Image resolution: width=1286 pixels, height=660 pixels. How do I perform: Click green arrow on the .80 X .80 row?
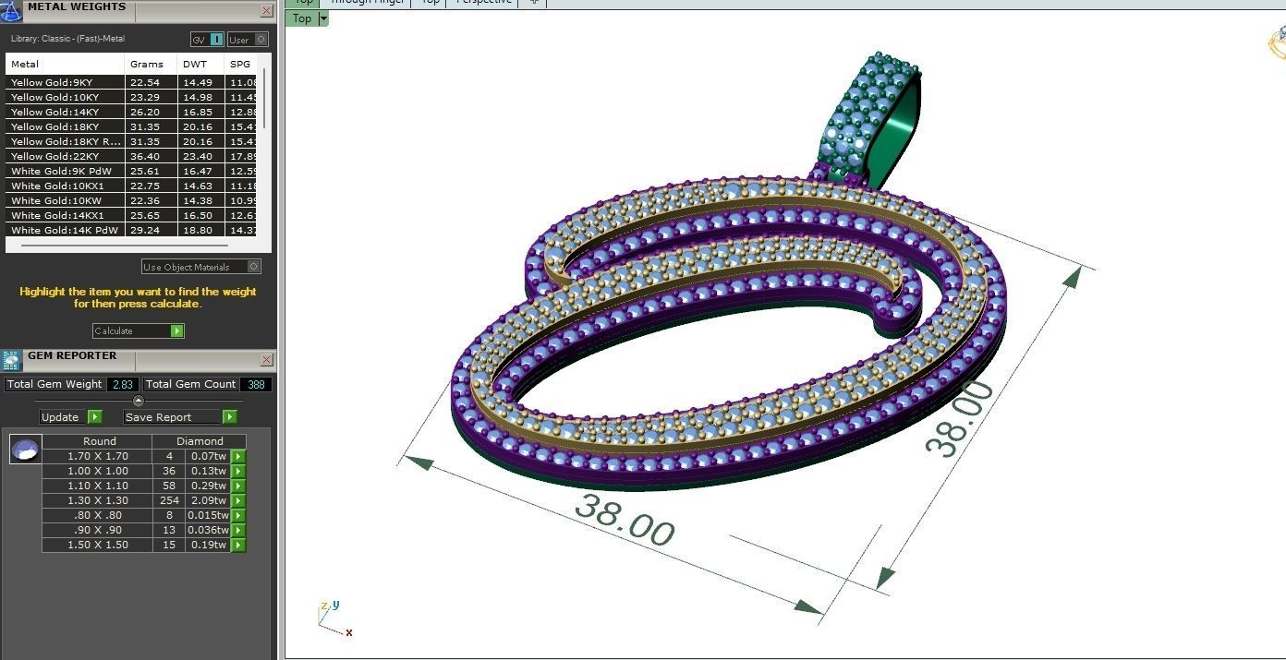click(x=238, y=515)
